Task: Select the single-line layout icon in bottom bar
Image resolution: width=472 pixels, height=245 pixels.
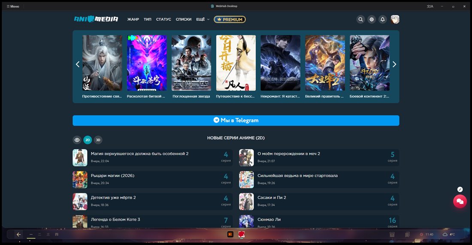Action: (31, 234)
